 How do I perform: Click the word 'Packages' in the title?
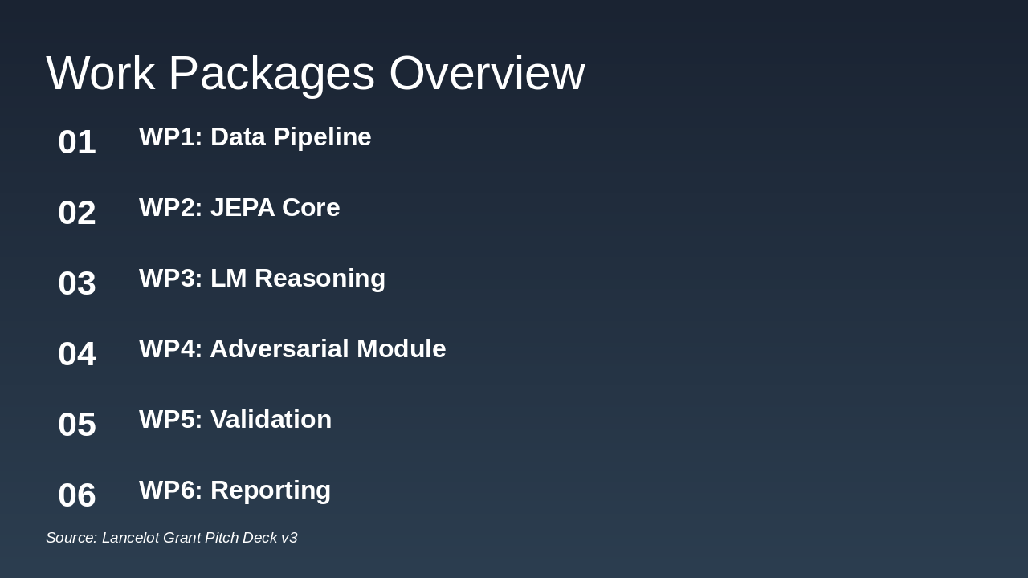[271, 73]
